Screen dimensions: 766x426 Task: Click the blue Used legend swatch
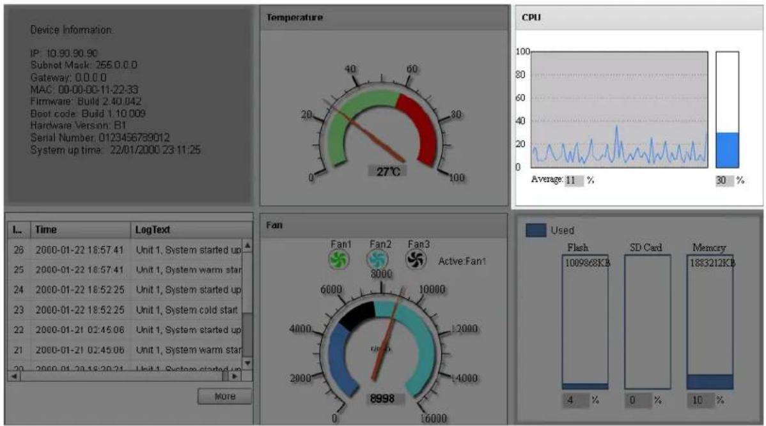(535, 231)
